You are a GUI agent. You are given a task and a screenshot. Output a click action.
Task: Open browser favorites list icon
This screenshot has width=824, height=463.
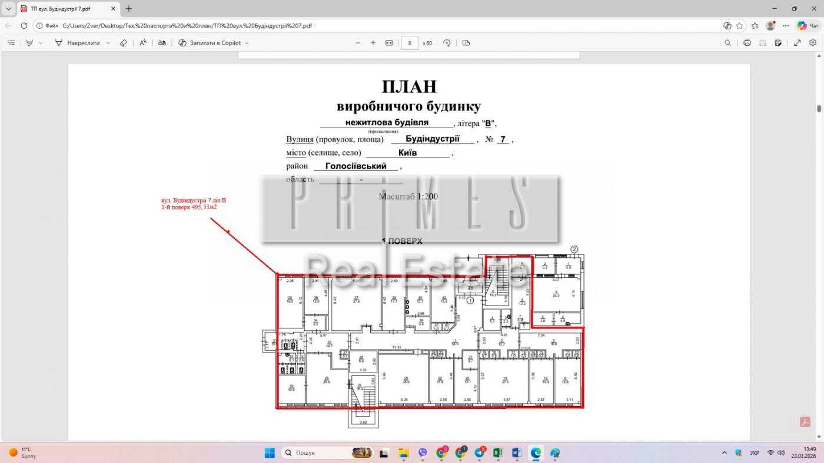755,26
